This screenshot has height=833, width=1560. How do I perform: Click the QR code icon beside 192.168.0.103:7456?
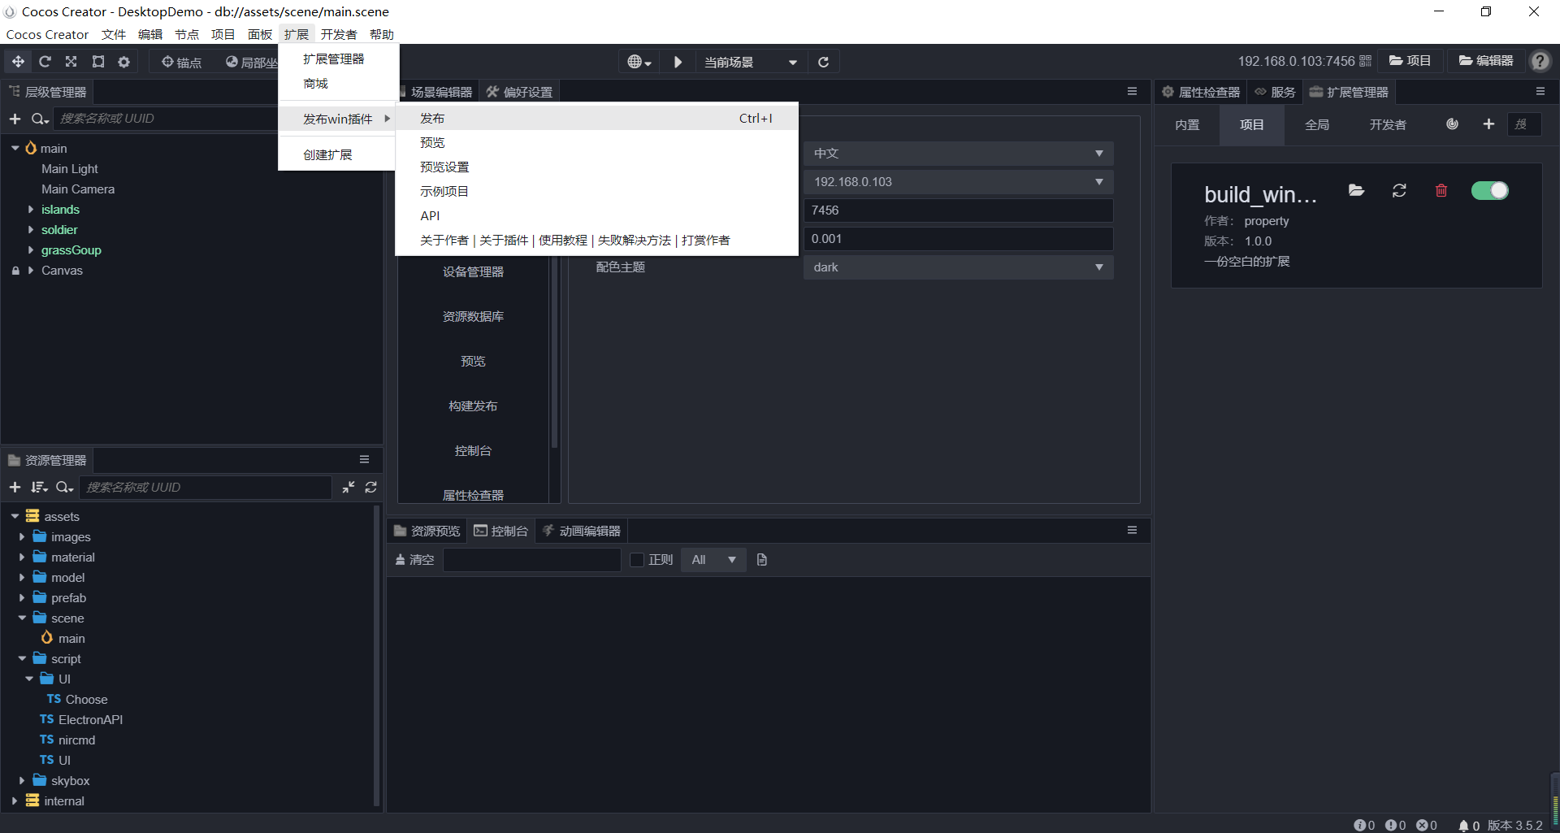click(x=1366, y=60)
